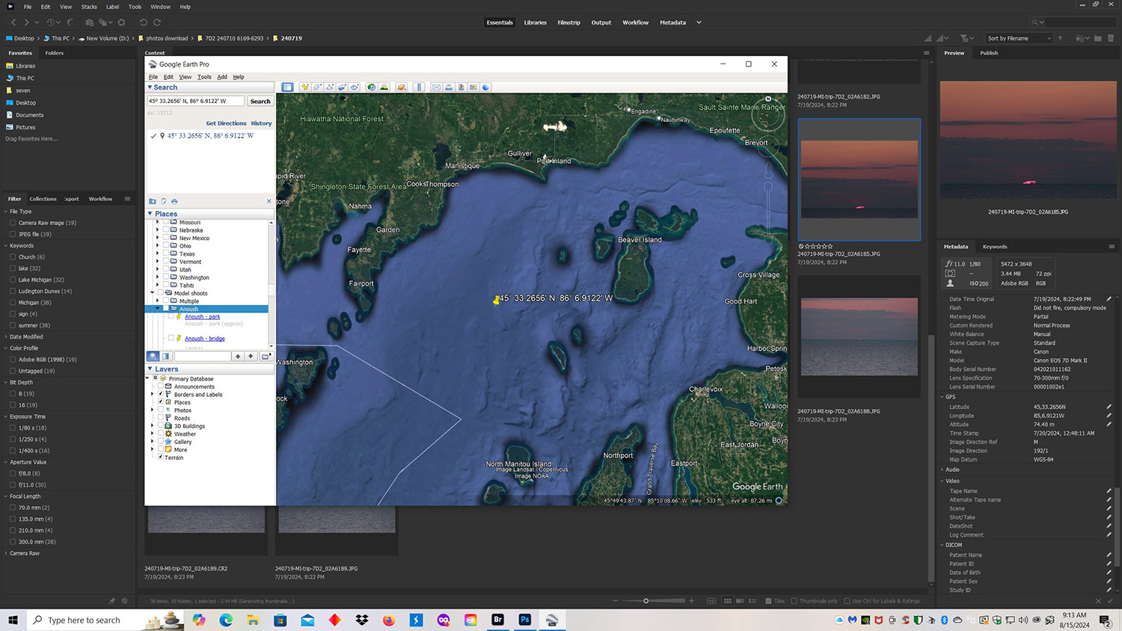
Task: Click the Places search magnifier icon
Action: (153, 357)
